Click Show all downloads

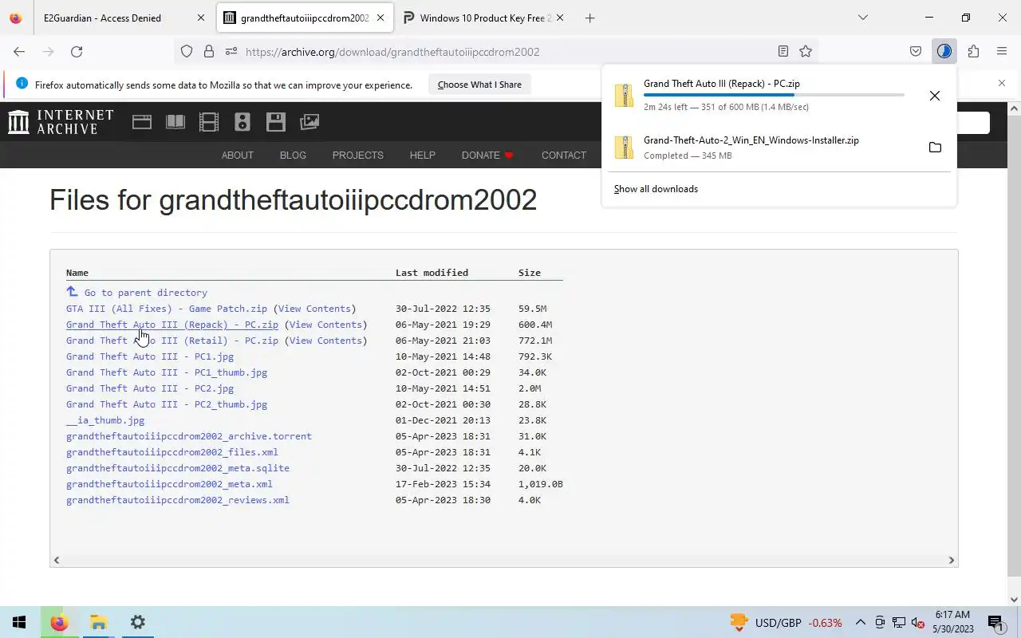[x=656, y=189]
